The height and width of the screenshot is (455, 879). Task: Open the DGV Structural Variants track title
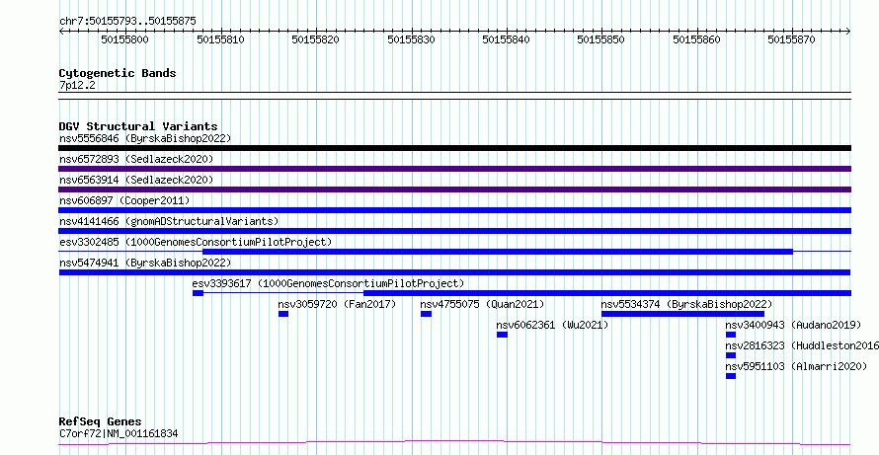pyautogui.click(x=138, y=126)
